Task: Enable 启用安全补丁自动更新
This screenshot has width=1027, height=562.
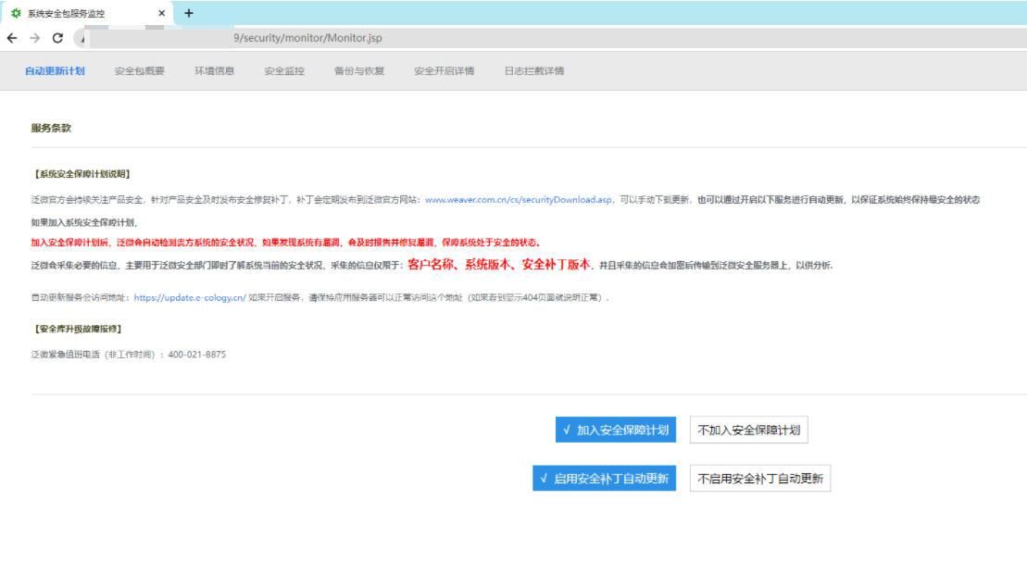Action: (606, 478)
